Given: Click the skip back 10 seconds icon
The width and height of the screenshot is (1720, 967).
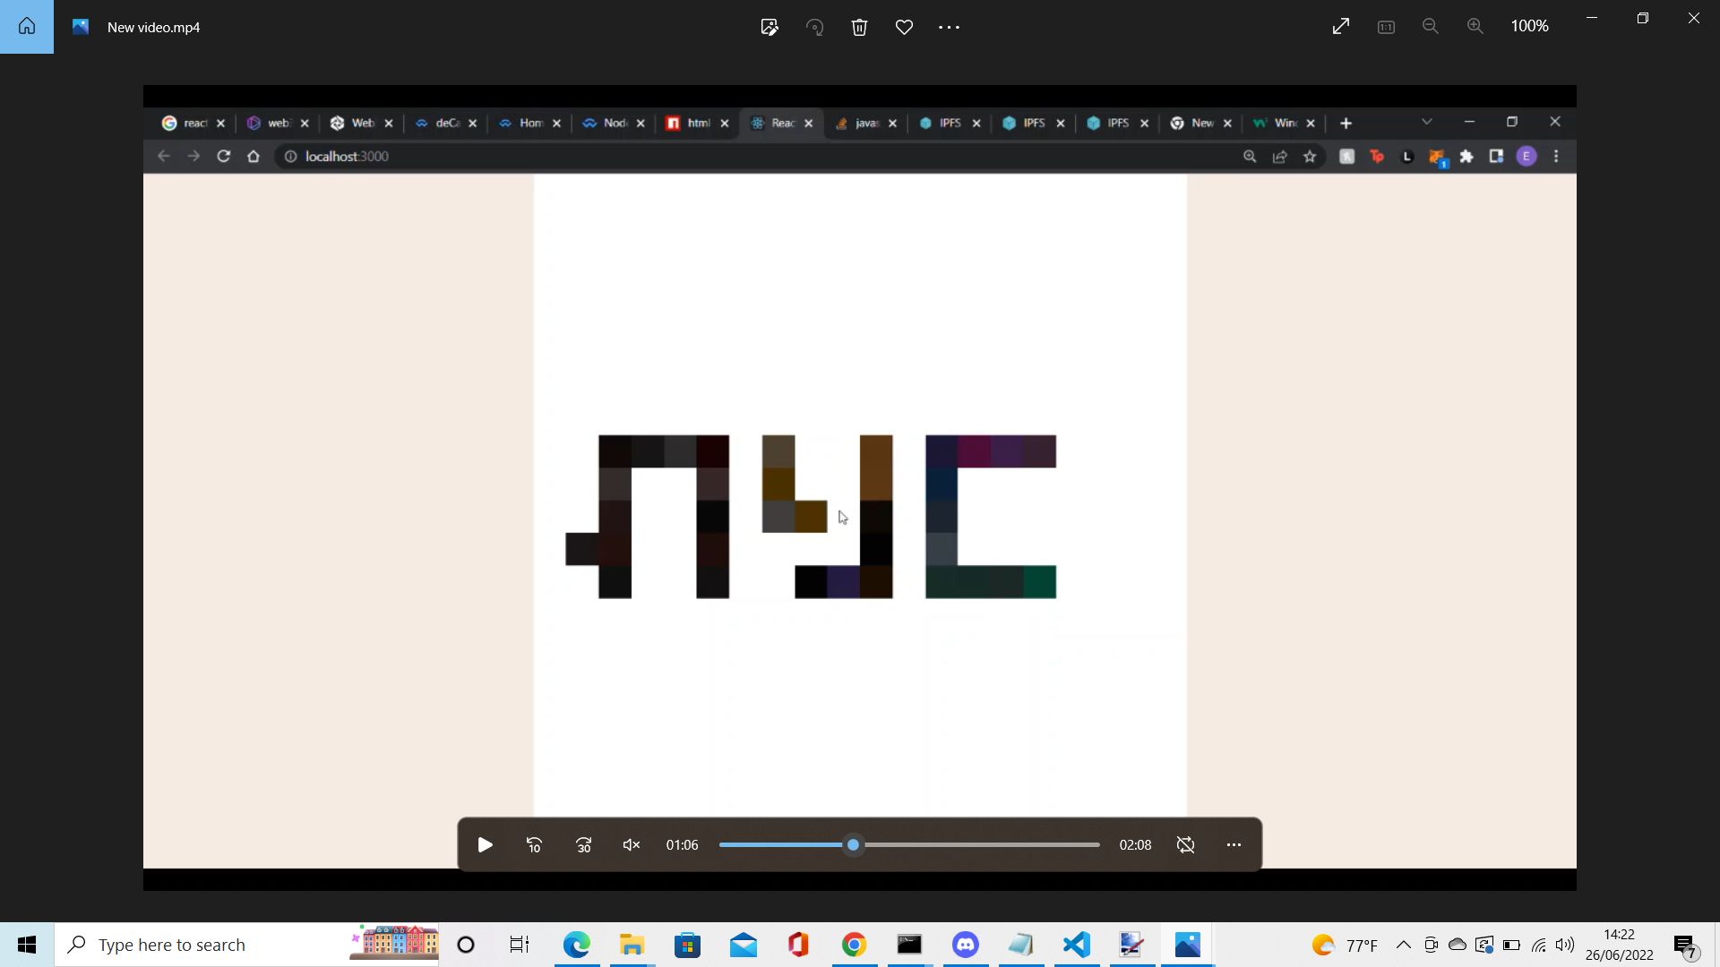Looking at the screenshot, I should pos(534,844).
